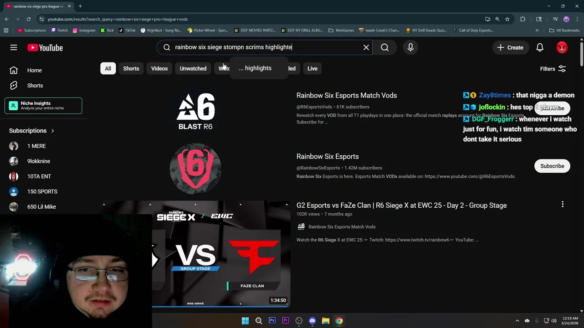Open the account avatar menu
584x328 pixels.
point(562,47)
